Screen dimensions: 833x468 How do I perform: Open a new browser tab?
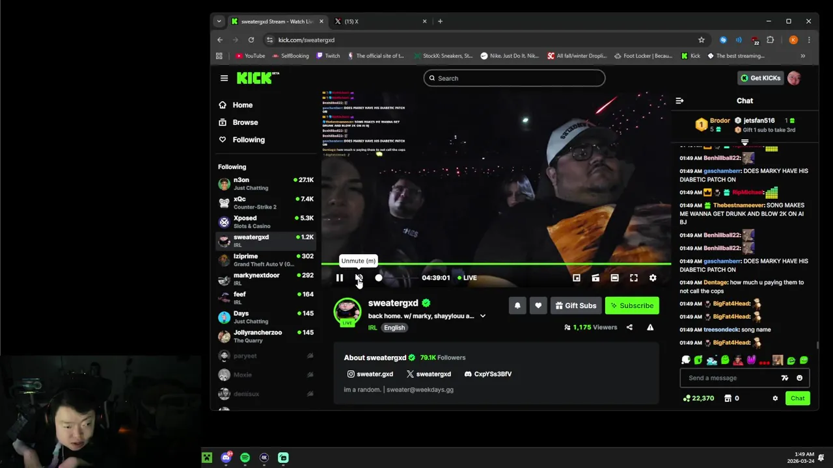tap(440, 21)
